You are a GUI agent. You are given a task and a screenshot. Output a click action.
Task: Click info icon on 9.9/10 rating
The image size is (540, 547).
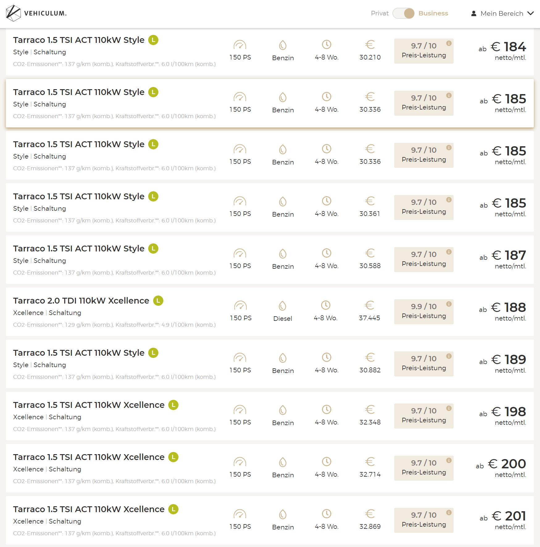coord(449,304)
